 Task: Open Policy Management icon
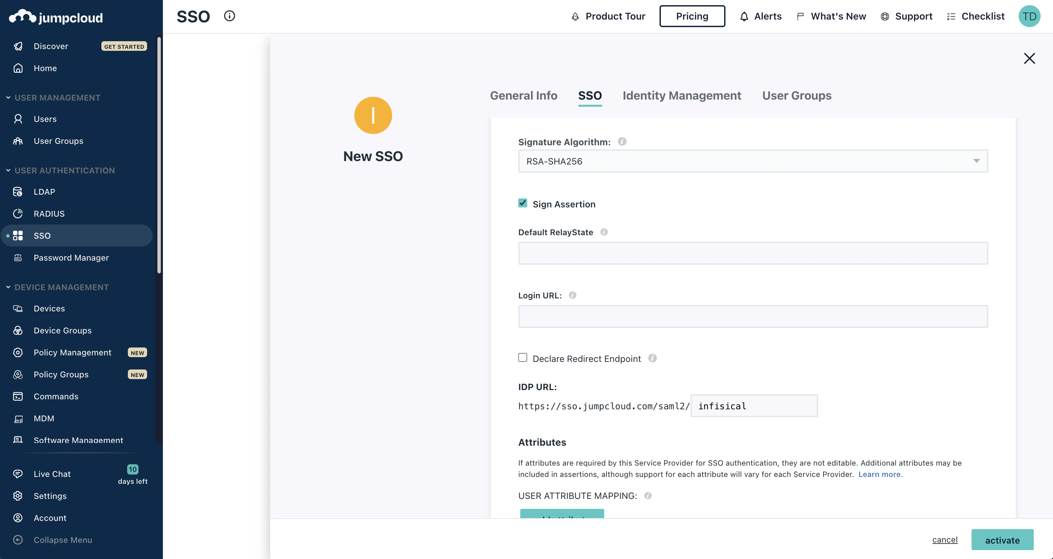point(18,352)
